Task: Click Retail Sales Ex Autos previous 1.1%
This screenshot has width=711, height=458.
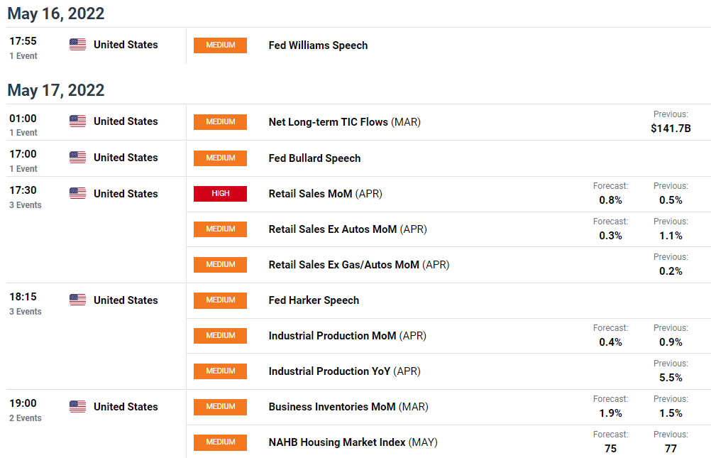Action: coord(671,236)
